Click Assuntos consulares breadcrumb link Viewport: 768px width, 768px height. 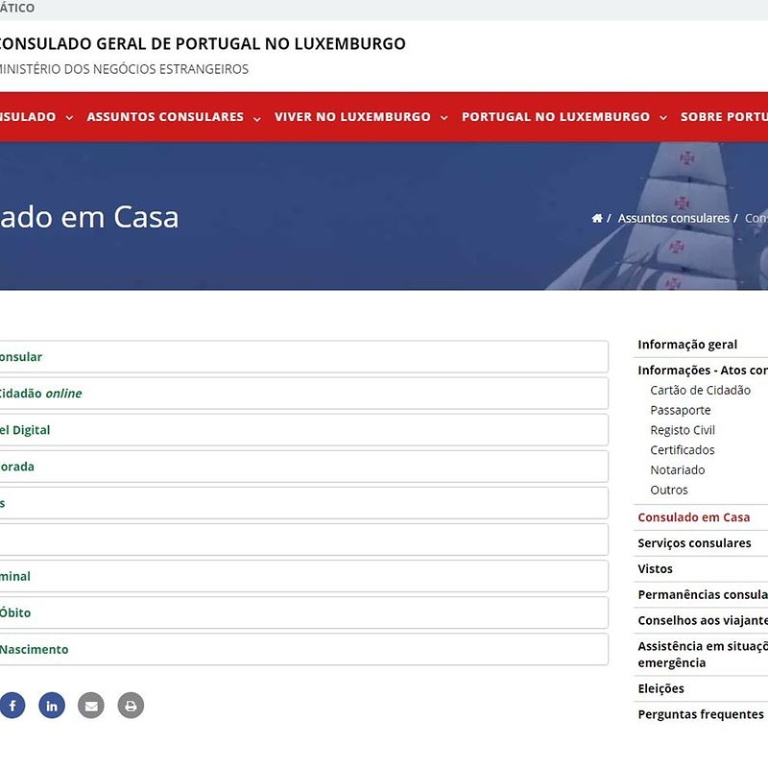pyautogui.click(x=674, y=218)
